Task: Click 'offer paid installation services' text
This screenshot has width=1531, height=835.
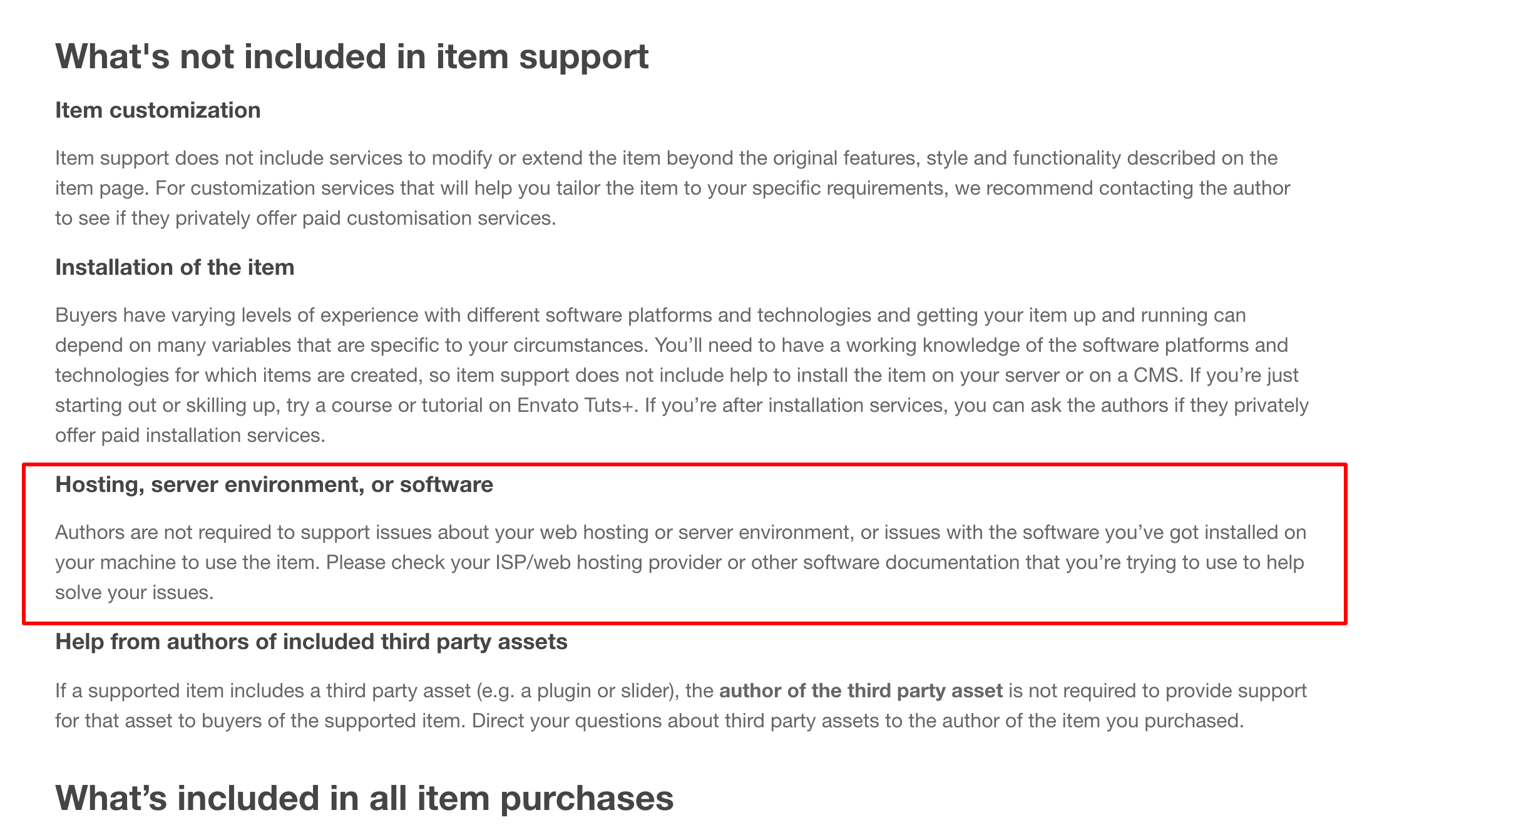Action: pyautogui.click(x=189, y=435)
